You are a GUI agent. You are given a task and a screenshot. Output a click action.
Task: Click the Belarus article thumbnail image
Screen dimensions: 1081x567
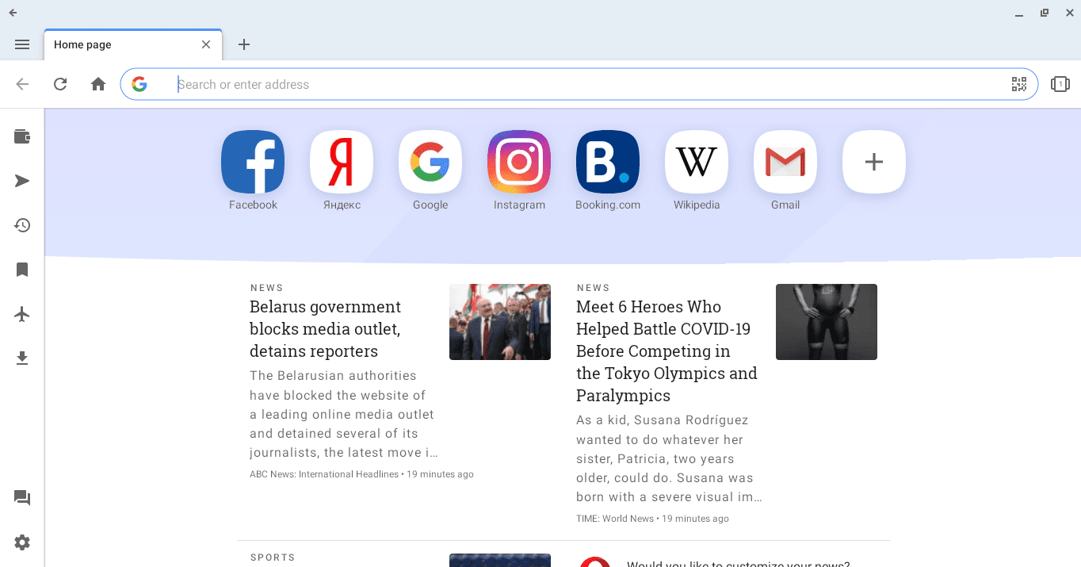coord(500,322)
